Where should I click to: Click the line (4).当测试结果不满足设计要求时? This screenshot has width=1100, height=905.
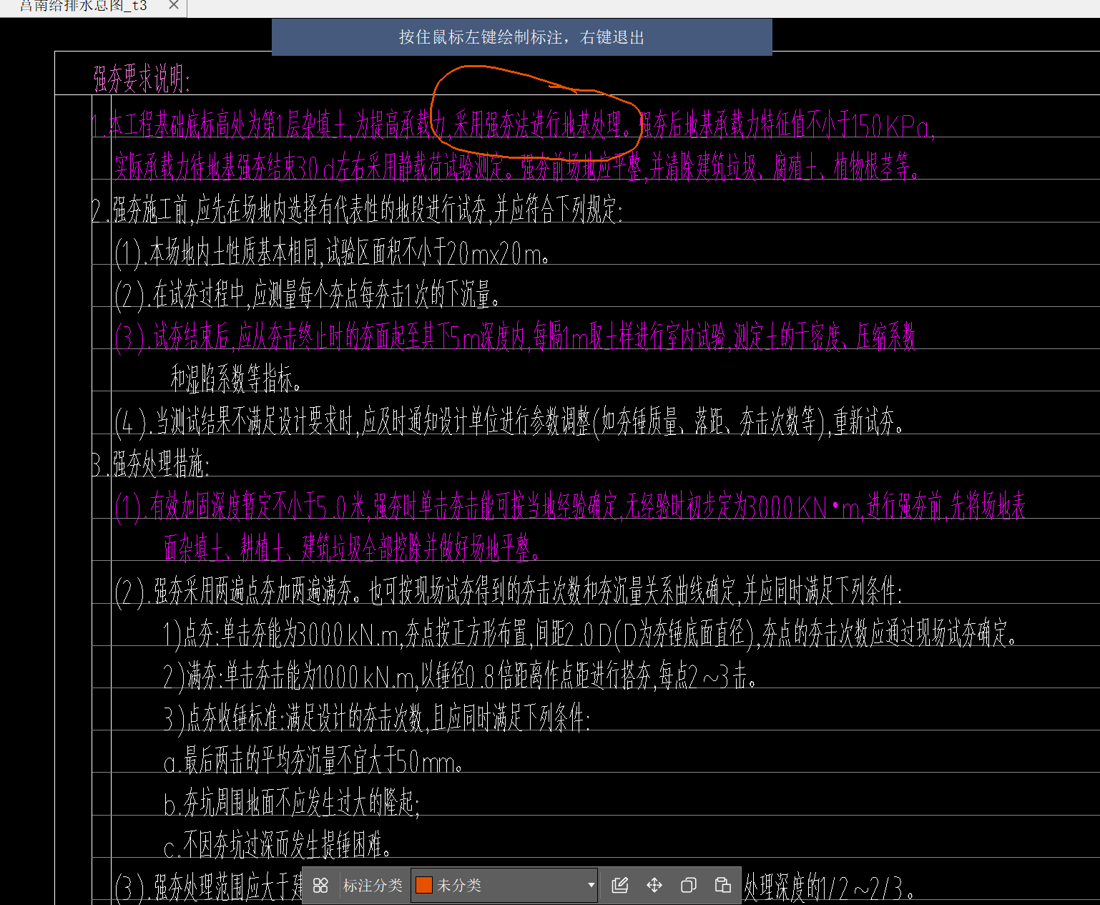click(x=509, y=422)
